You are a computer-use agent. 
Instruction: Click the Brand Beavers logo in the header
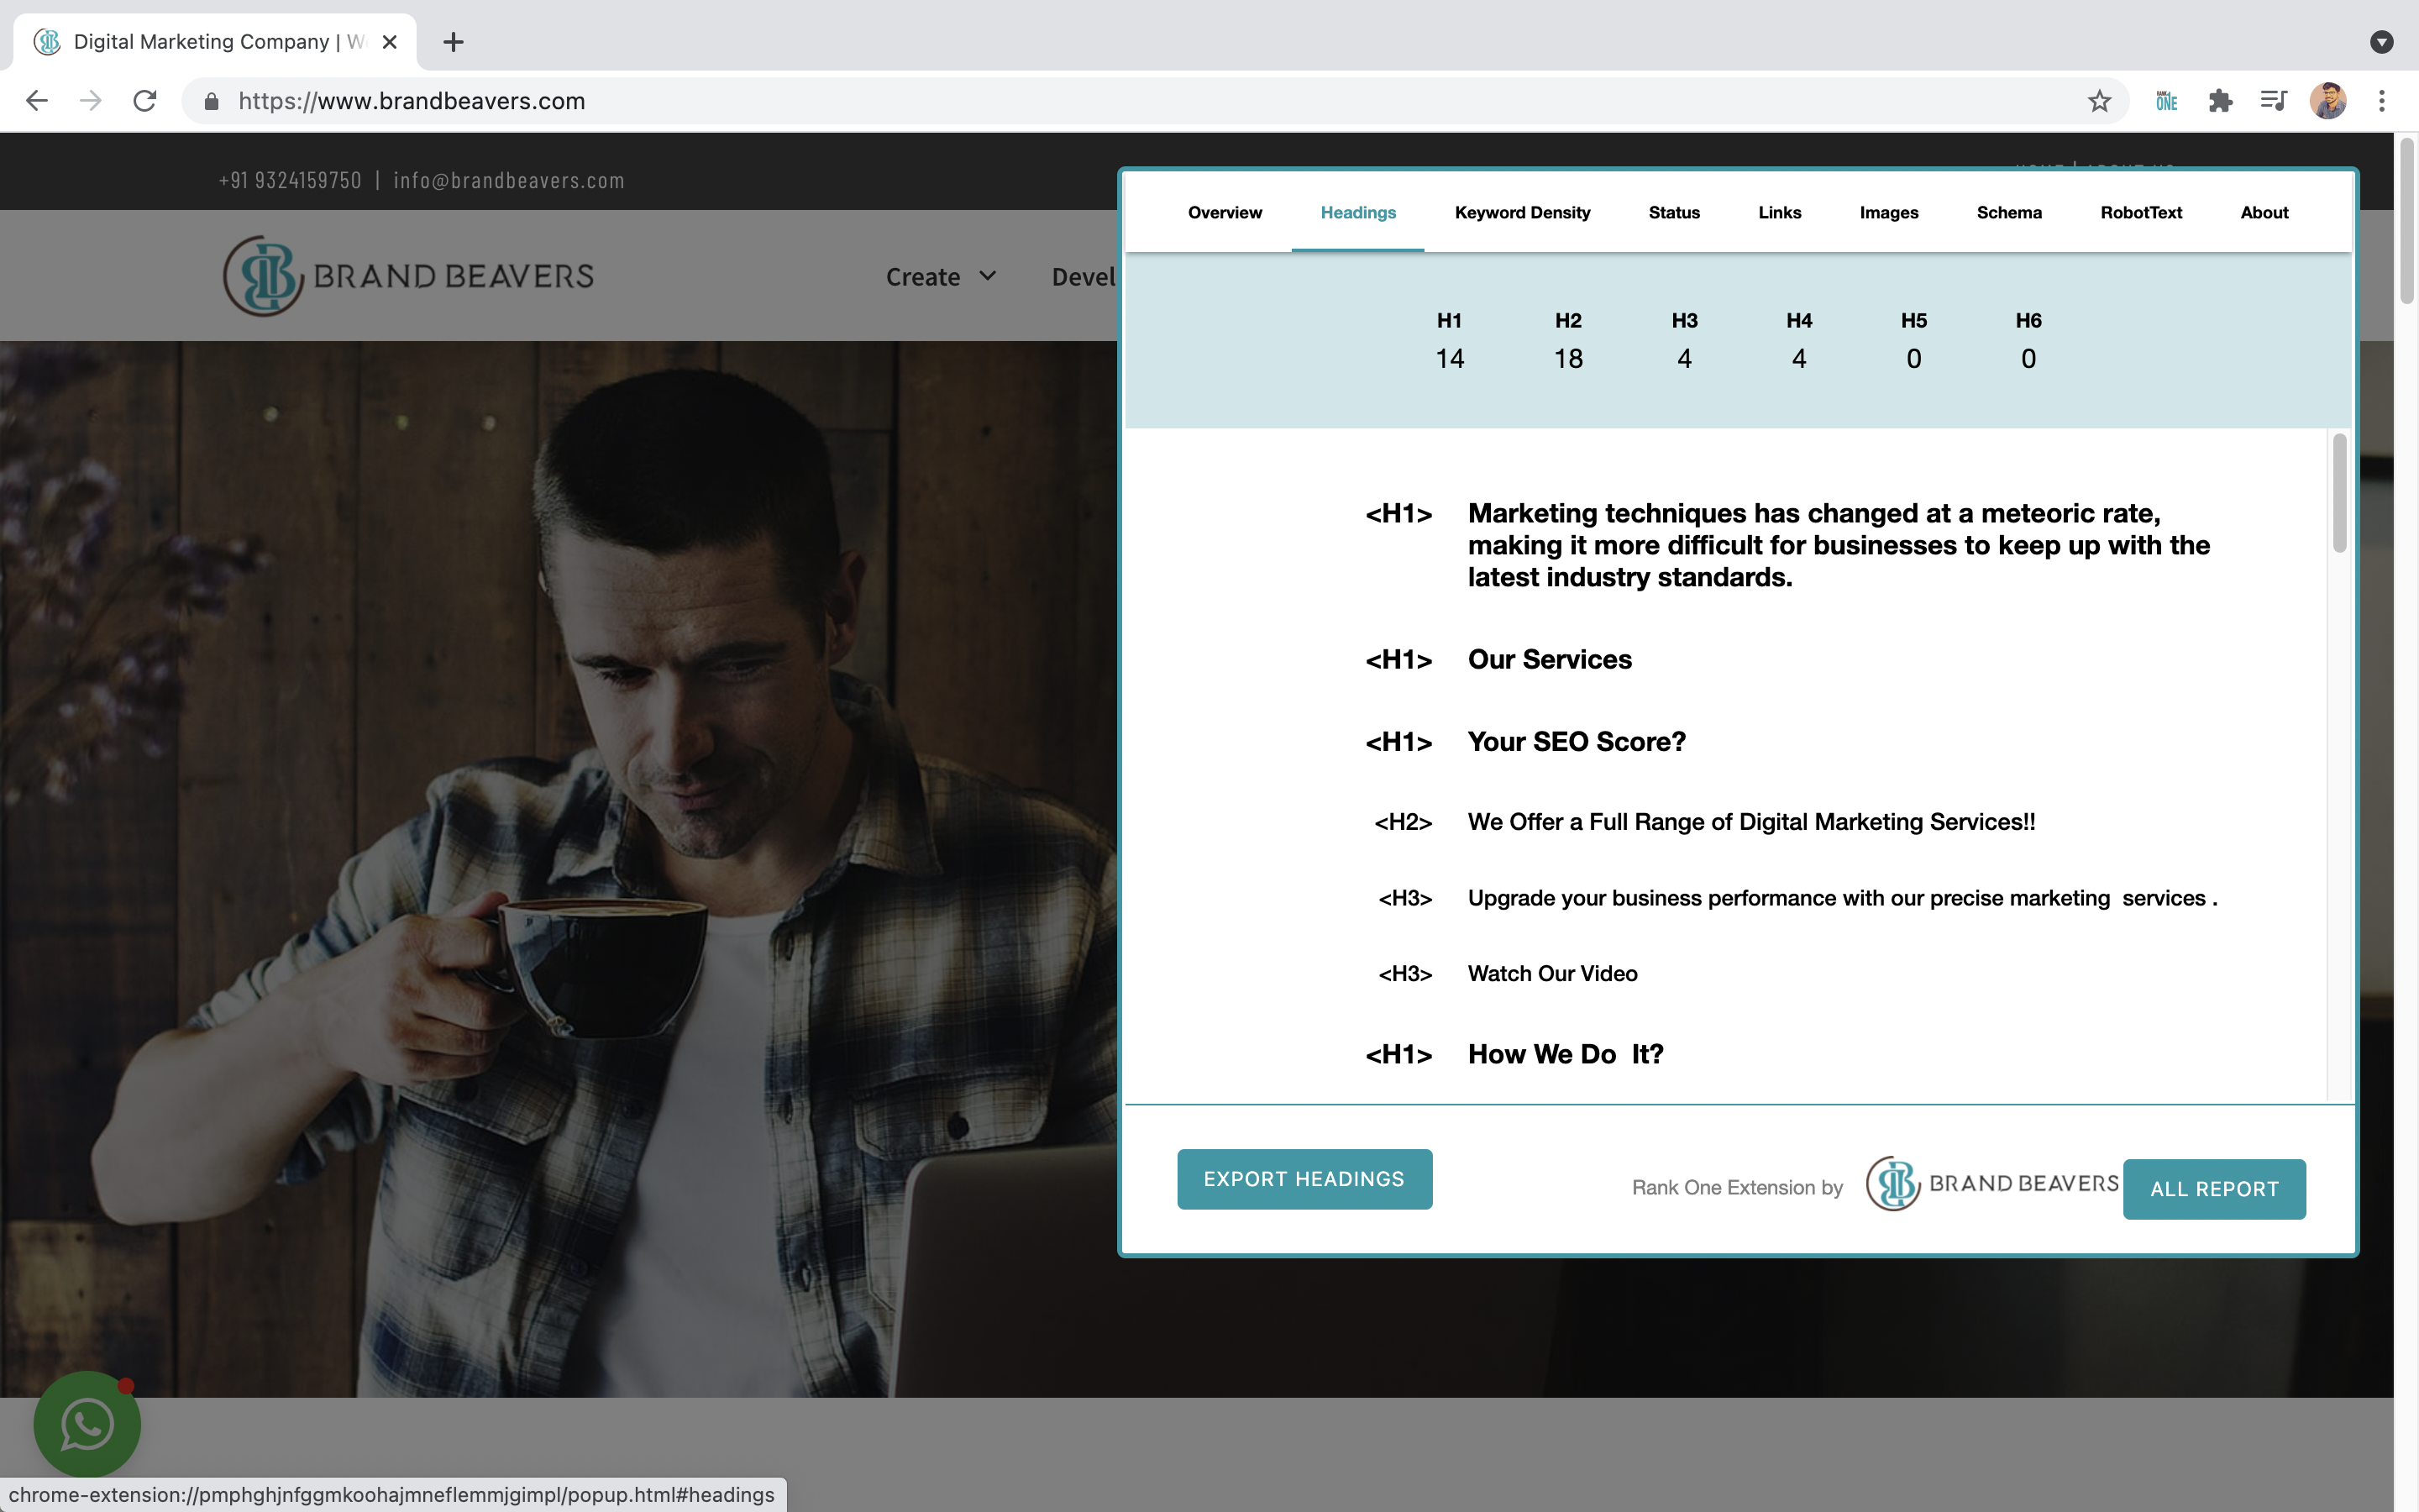click(408, 276)
